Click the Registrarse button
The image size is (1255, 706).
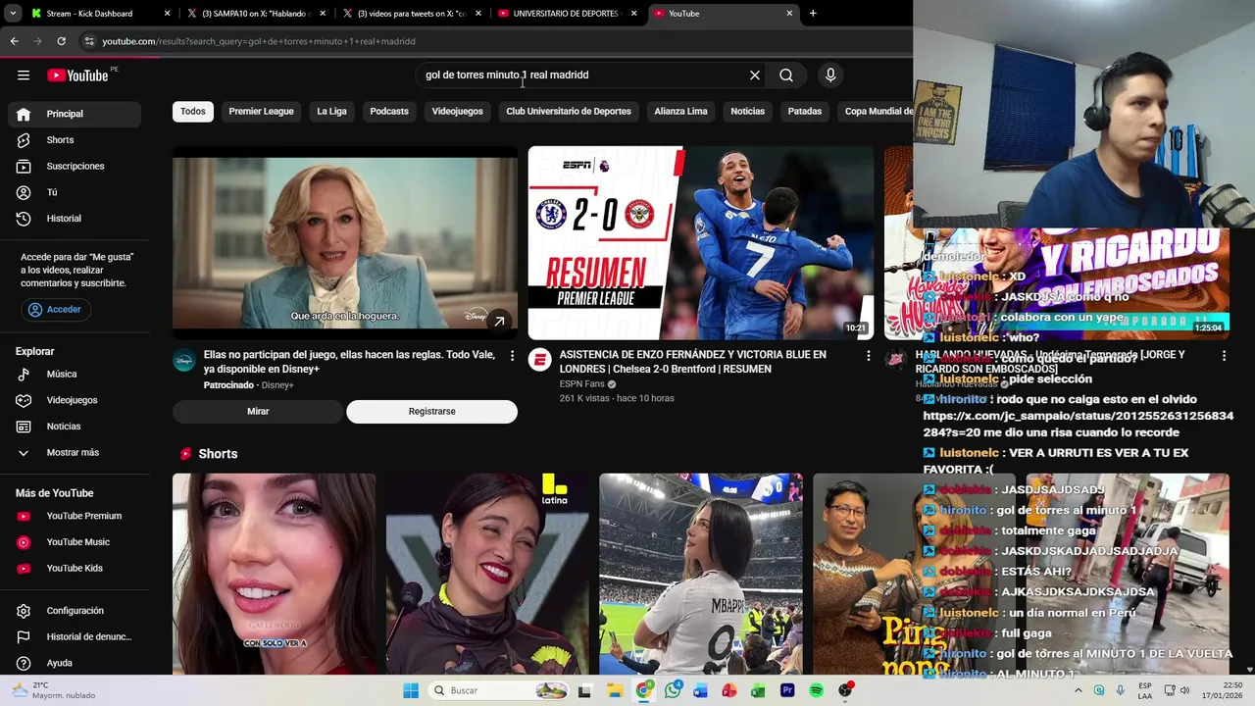pos(431,412)
